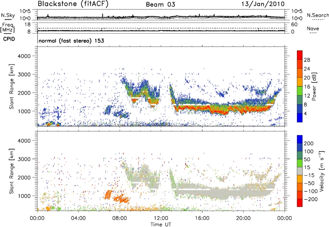Select the Slant Range [km] label of velocity panel

tap(12, 171)
